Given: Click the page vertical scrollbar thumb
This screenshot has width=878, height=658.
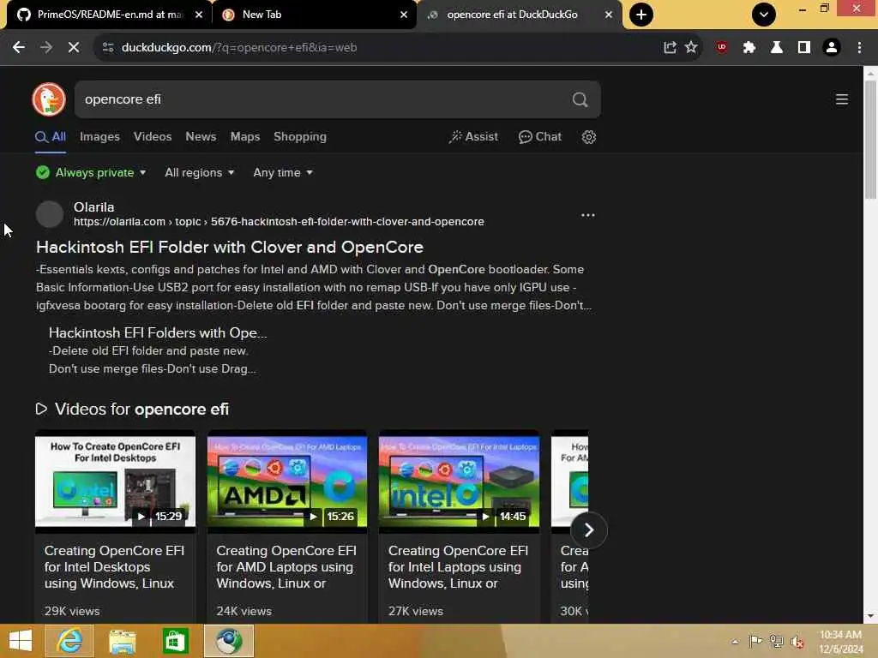Looking at the screenshot, I should (870, 140).
